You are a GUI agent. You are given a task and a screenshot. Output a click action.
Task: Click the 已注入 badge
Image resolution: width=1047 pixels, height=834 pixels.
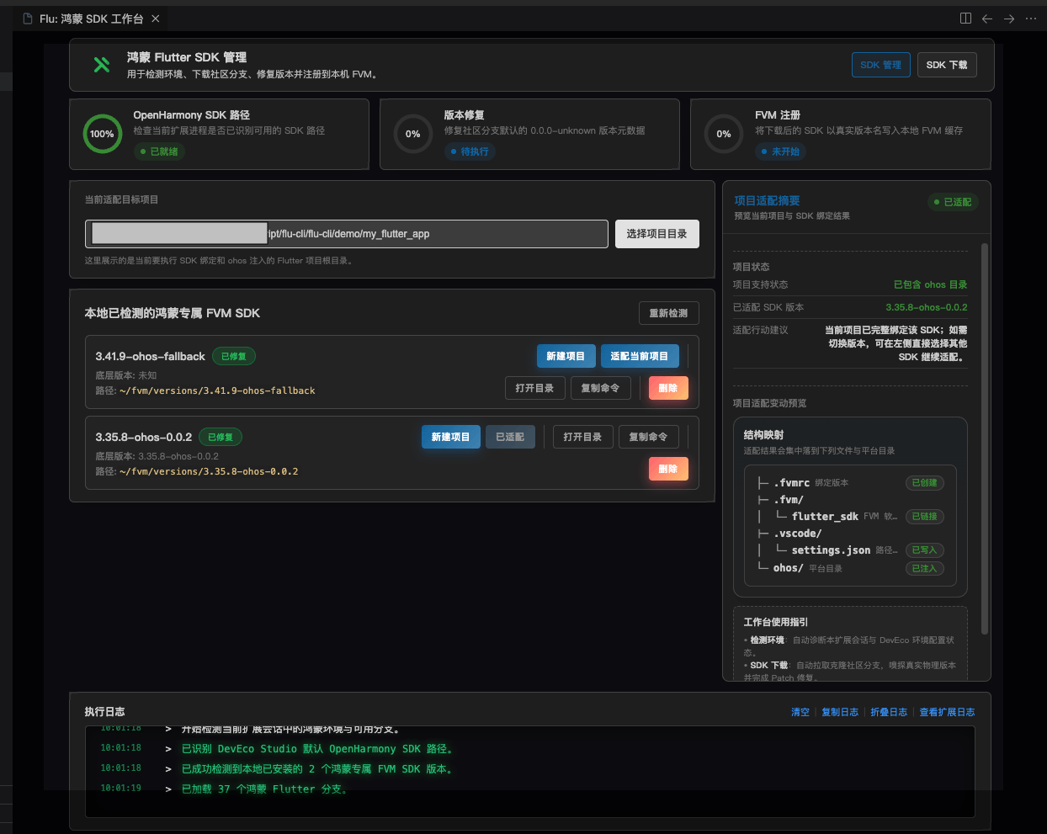coord(924,569)
